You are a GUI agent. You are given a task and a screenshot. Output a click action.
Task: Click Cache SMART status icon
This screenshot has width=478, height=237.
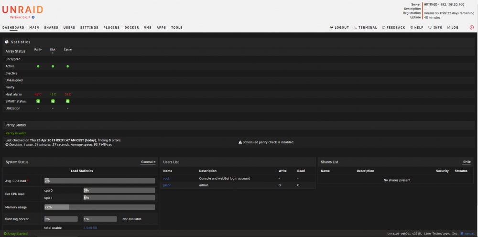click(x=68, y=101)
